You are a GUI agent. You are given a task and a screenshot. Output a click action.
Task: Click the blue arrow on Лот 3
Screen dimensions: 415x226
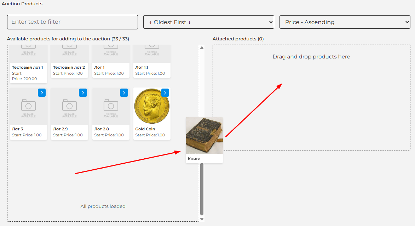42,92
